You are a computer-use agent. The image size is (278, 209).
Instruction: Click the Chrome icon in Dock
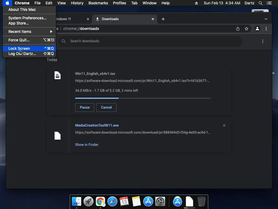(100, 201)
